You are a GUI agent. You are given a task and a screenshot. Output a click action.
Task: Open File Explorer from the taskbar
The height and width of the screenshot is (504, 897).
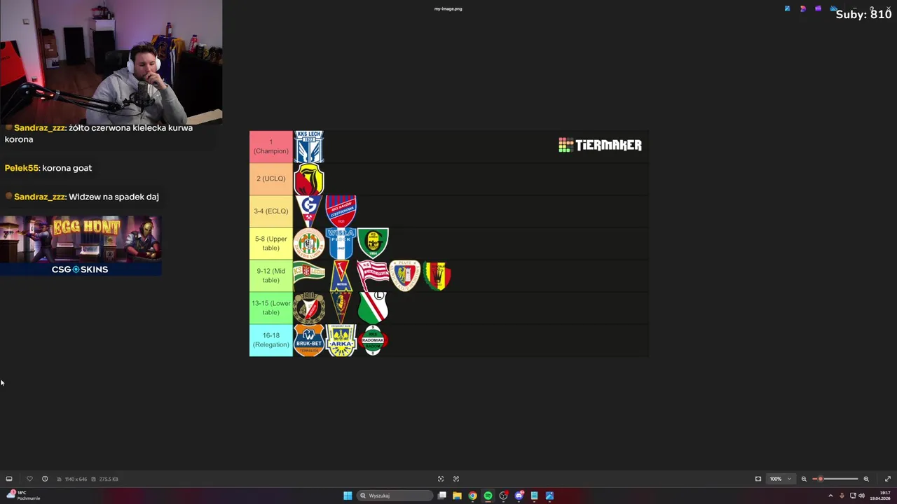pos(457,496)
